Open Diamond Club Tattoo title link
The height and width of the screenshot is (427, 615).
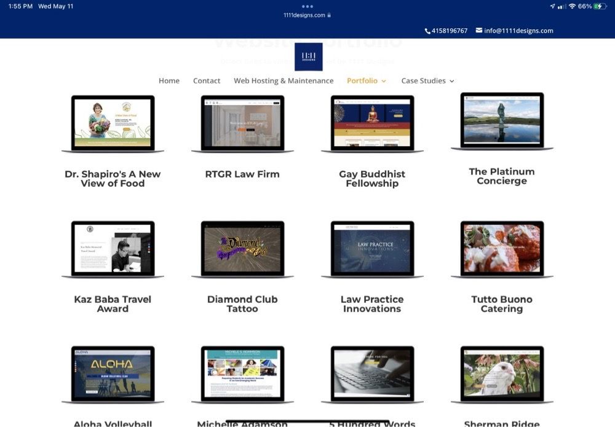tap(242, 304)
